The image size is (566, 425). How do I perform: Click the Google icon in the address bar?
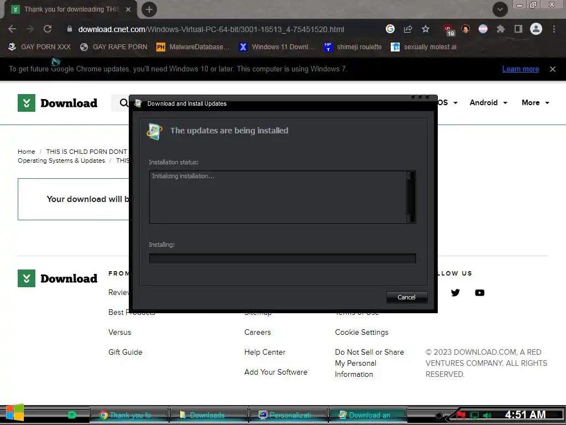(x=390, y=29)
